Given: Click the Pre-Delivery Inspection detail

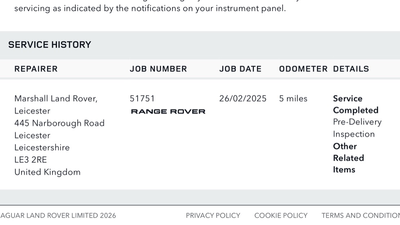Looking at the screenshot, I should pyautogui.click(x=357, y=128).
